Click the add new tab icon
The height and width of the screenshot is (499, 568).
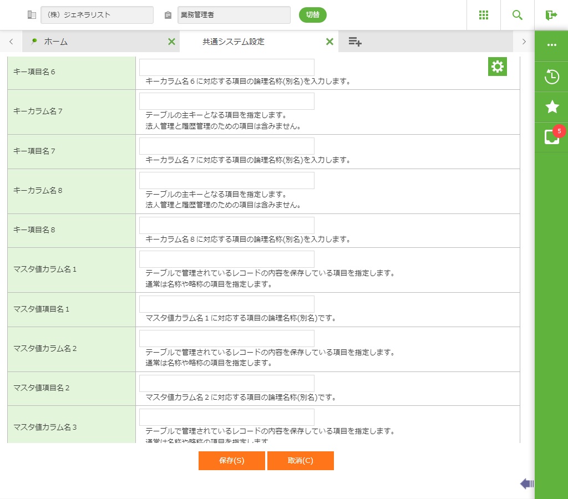[x=355, y=42]
